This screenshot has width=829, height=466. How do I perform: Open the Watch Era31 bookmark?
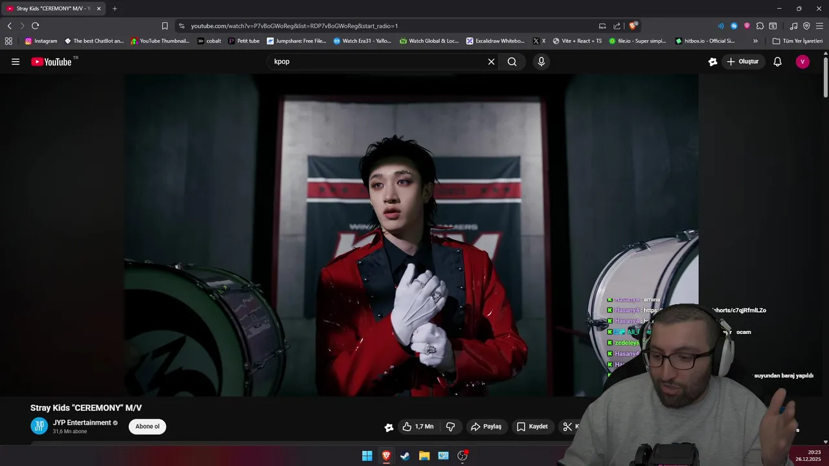point(362,41)
